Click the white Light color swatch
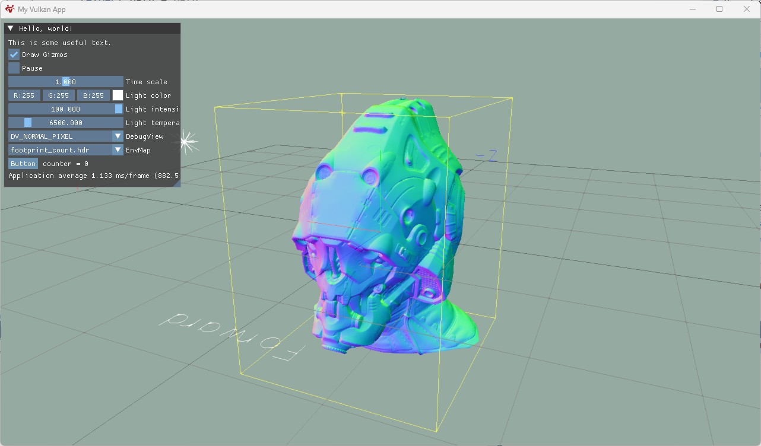This screenshot has height=446, width=761. pyautogui.click(x=118, y=95)
